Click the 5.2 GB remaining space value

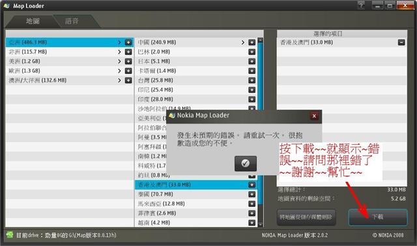(398, 199)
